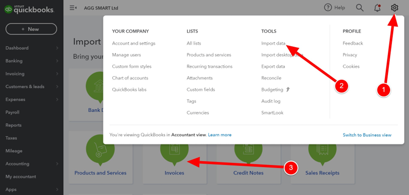This screenshot has width=409, height=195.
Task: Choose Audit log under Tools
Action: [271, 101]
